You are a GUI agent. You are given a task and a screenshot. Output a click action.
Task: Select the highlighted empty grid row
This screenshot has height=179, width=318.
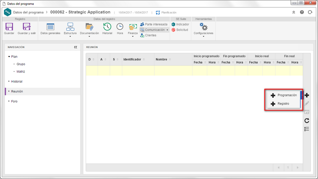coord(194,71)
